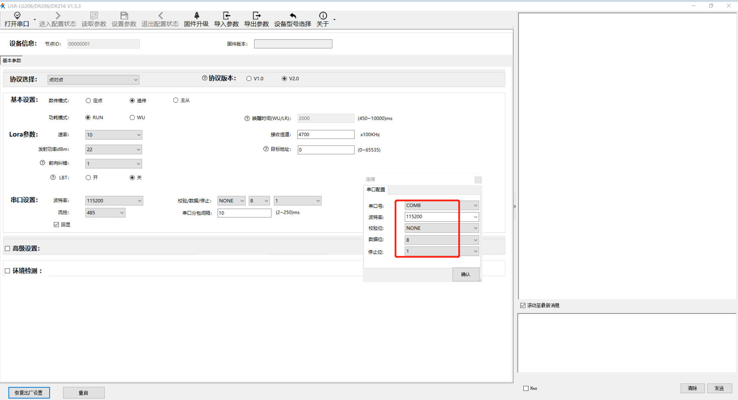Click the 导入参数 import parameters icon

coord(226,16)
